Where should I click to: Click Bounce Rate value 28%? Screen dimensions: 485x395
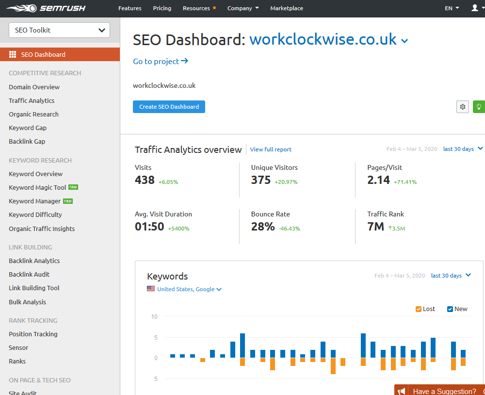263,227
